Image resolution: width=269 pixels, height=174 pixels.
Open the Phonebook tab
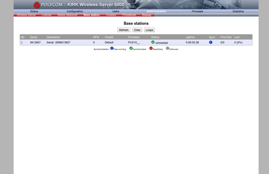(x=129, y=15)
